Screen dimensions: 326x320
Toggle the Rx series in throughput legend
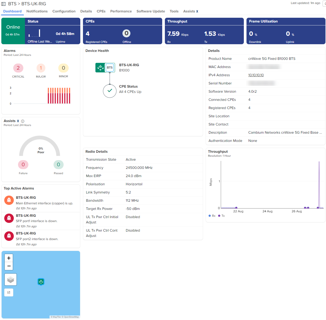tap(212, 216)
